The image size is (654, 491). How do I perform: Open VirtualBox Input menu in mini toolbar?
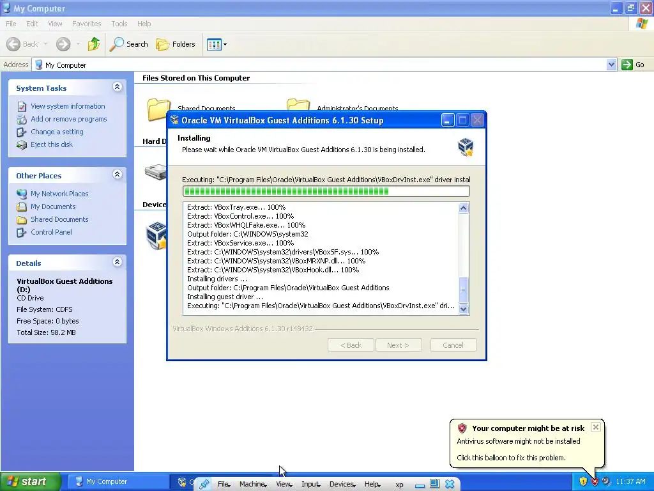pos(311,485)
